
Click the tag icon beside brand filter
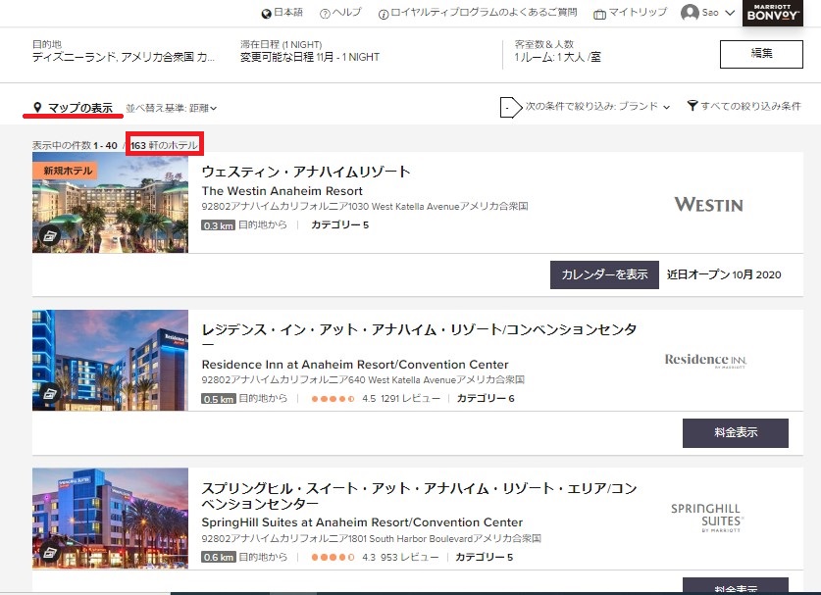[510, 107]
